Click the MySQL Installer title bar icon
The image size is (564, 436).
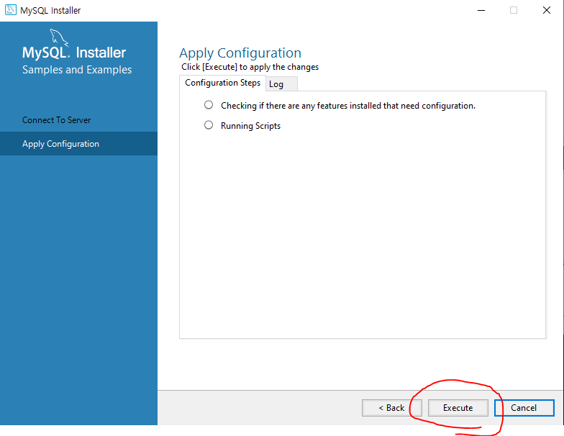[x=10, y=10]
